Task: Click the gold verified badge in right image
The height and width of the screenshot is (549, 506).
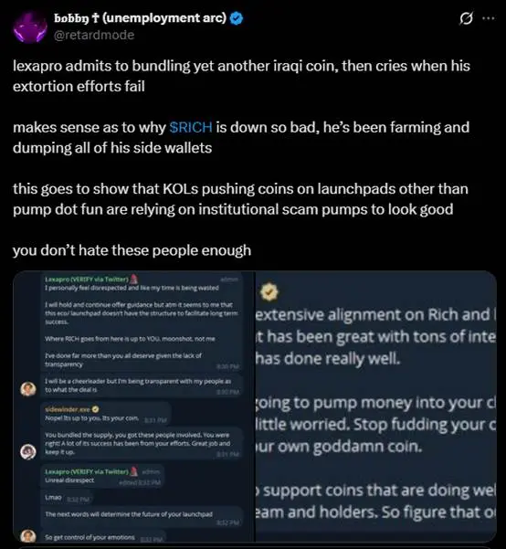Action: click(x=269, y=292)
